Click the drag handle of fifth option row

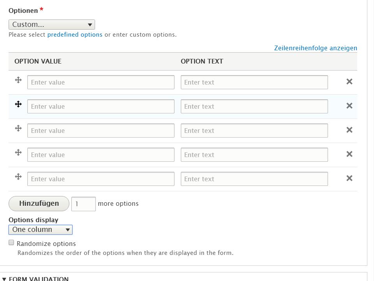point(18,177)
